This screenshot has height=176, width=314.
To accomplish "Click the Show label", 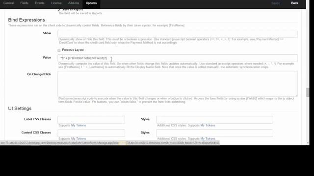I will (x=47, y=33).
